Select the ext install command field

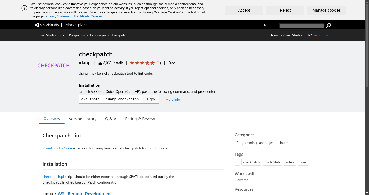[111, 99]
